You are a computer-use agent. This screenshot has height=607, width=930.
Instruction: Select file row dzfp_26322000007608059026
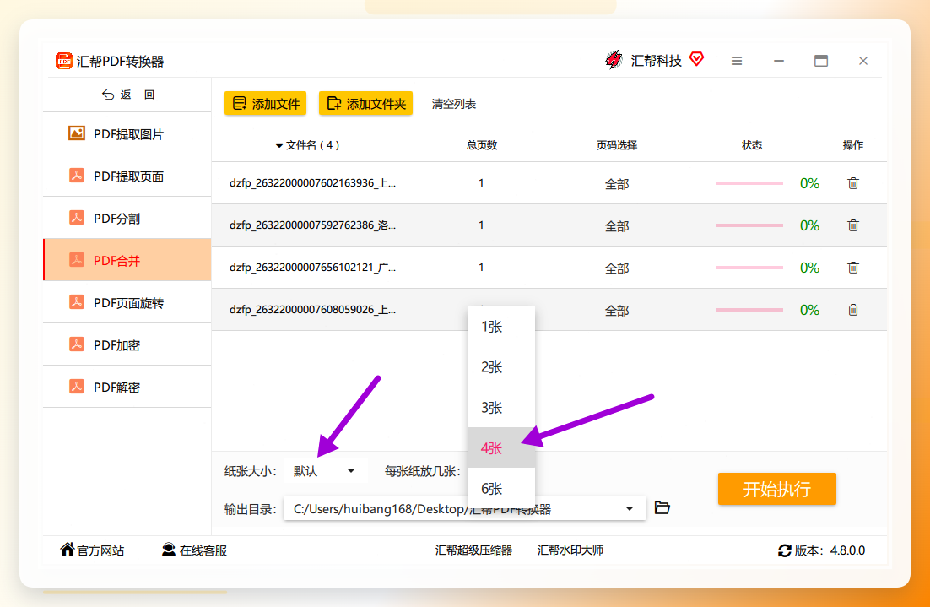(x=549, y=309)
